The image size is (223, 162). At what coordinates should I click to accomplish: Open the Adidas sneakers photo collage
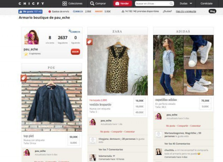183,65
